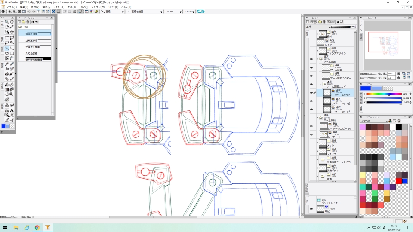Pick the red swatch in color set

tap(399, 181)
